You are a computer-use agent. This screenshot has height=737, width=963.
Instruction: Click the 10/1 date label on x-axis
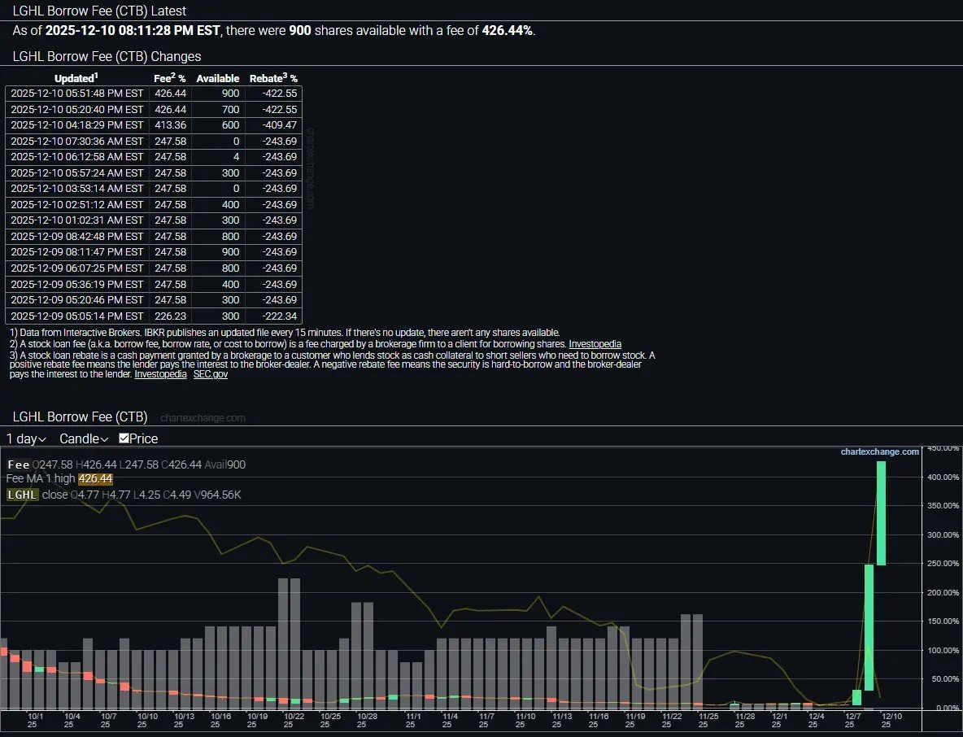35,720
